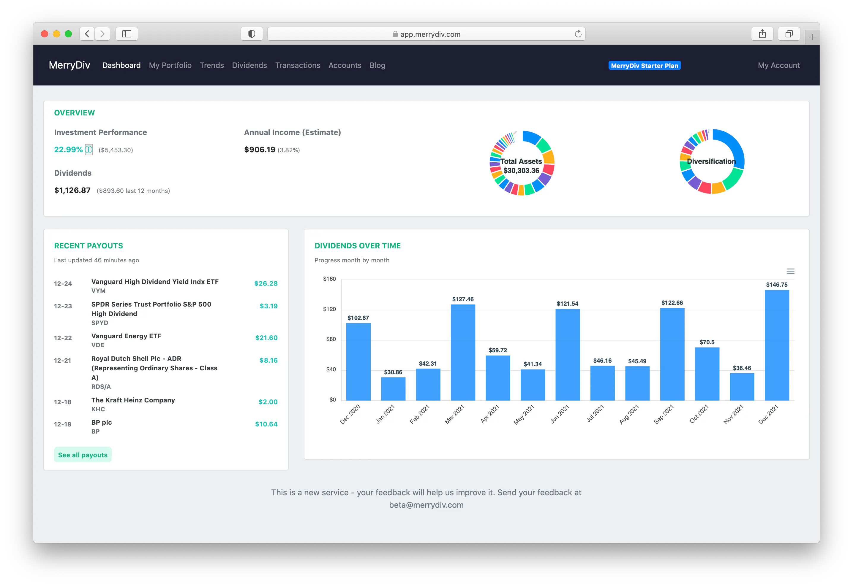
Task: Select The Kraft Heinz Company payout
Action: pyautogui.click(x=166, y=404)
